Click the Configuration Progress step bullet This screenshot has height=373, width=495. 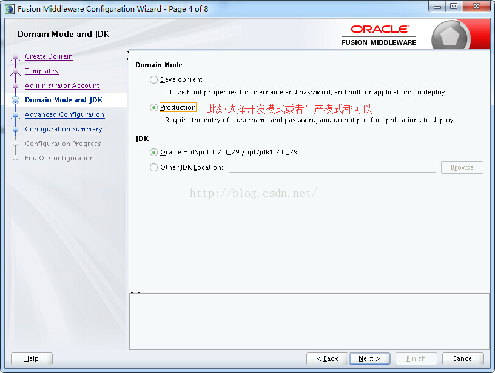click(16, 144)
